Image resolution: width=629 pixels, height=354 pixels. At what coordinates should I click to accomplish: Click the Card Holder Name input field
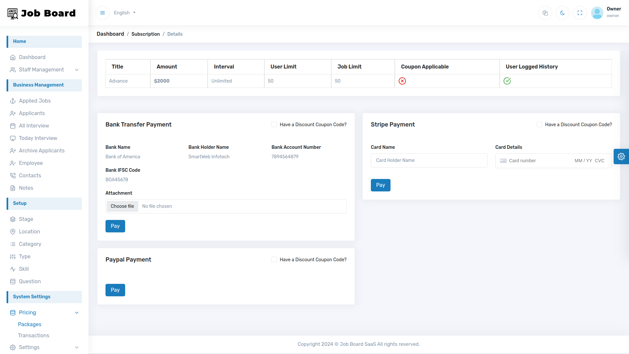click(x=429, y=160)
